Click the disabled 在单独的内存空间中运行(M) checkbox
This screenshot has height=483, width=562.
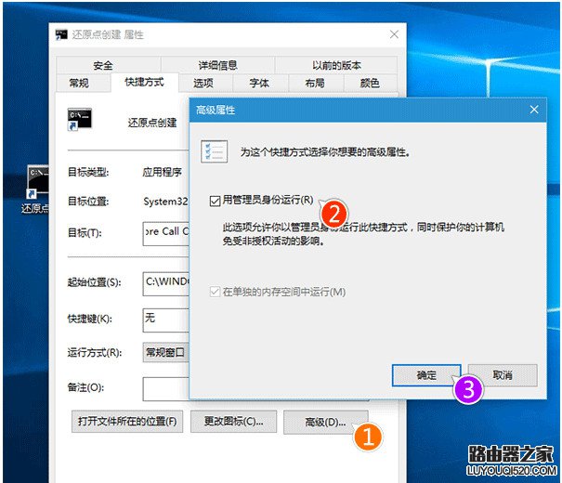pyautogui.click(x=215, y=292)
